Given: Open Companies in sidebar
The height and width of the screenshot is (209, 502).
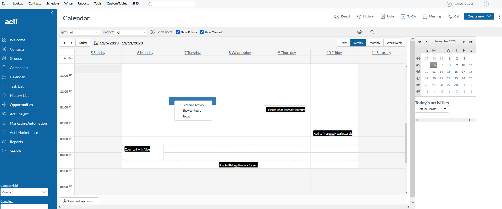Looking at the screenshot, I should pyautogui.click(x=19, y=68).
